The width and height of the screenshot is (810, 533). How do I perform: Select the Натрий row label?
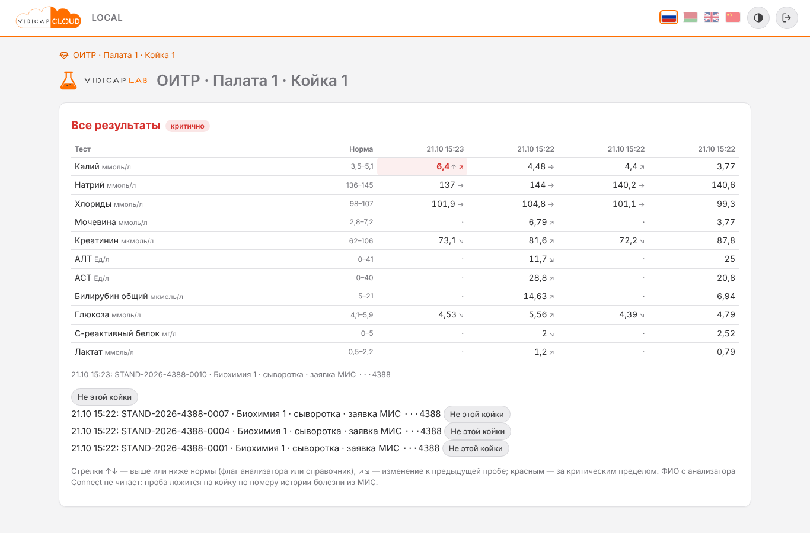pyautogui.click(x=90, y=185)
